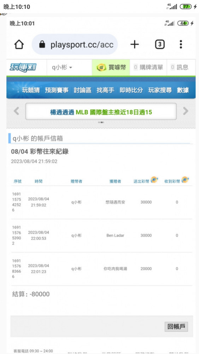
Task: Click the 08/04 彩幣往來紀錄 title
Action: (x=40, y=152)
